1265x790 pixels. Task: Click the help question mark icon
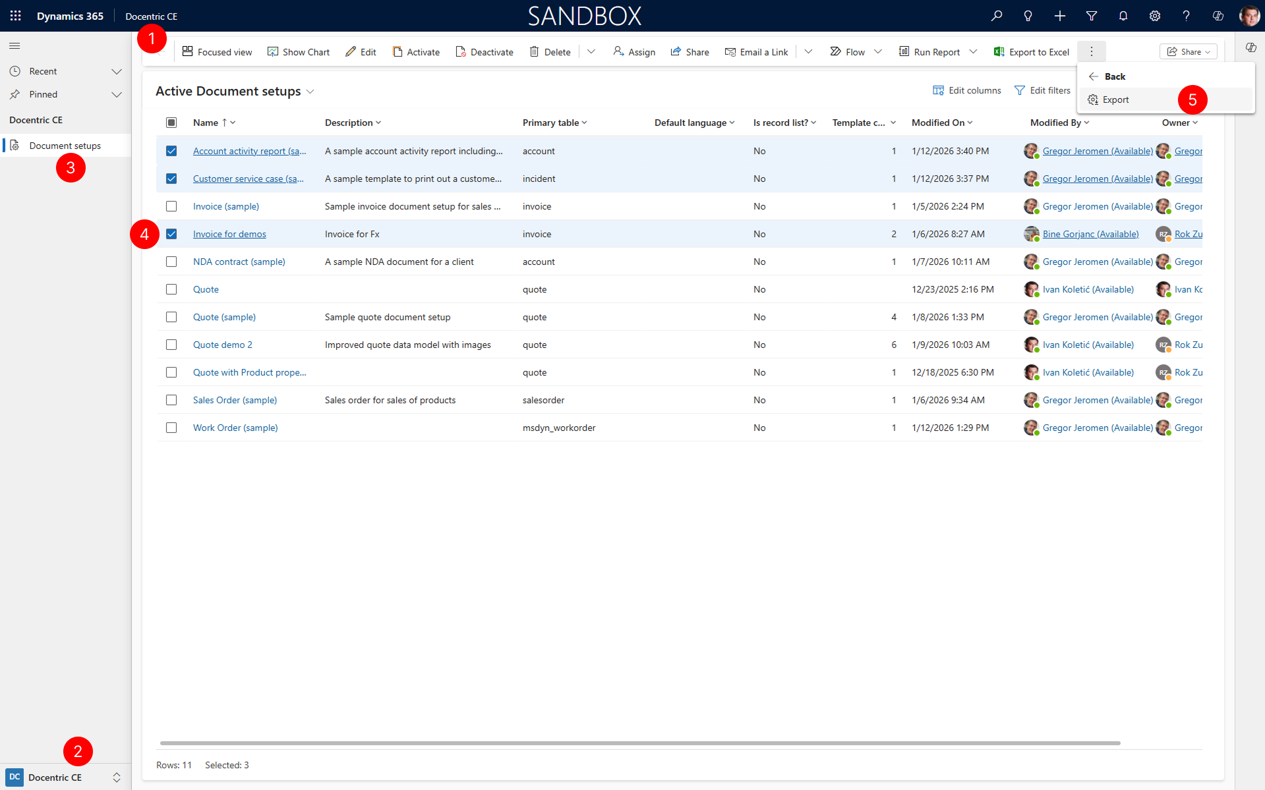1187,16
